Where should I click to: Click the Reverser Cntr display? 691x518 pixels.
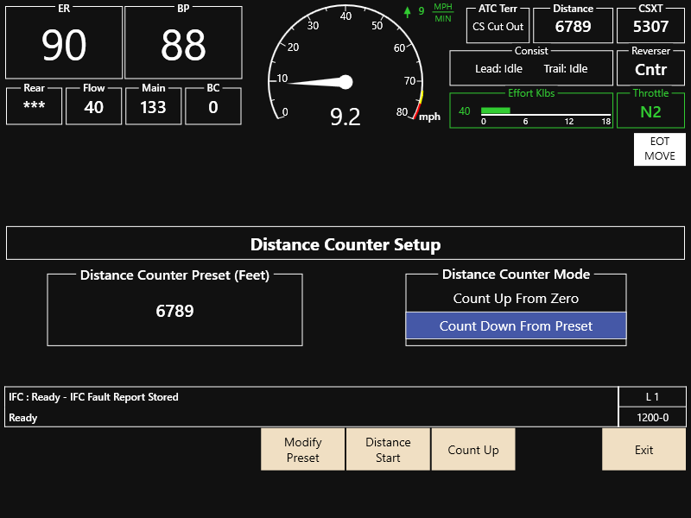[x=650, y=67]
